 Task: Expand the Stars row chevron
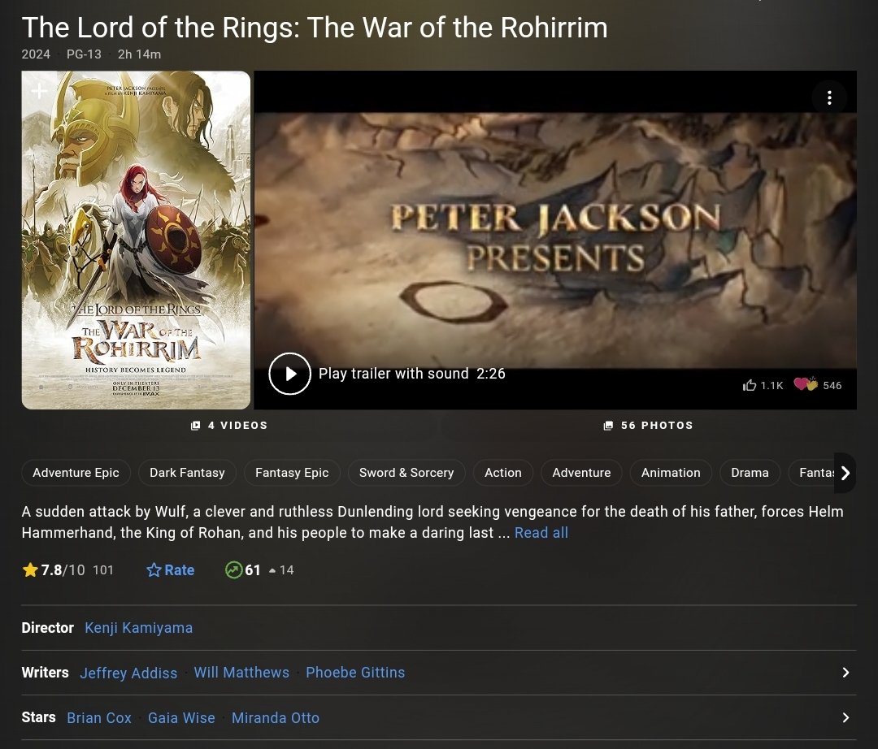point(845,717)
